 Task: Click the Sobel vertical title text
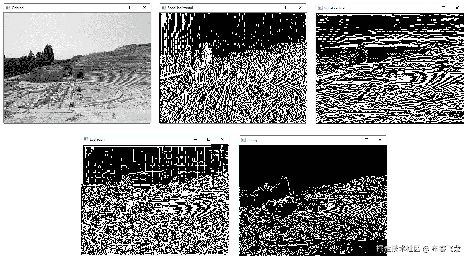click(x=335, y=8)
